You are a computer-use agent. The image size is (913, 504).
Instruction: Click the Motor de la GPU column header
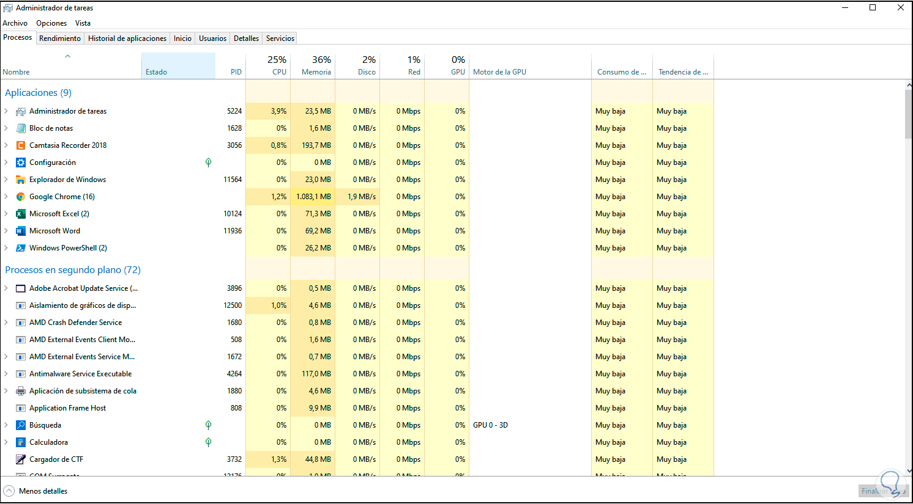pos(530,66)
